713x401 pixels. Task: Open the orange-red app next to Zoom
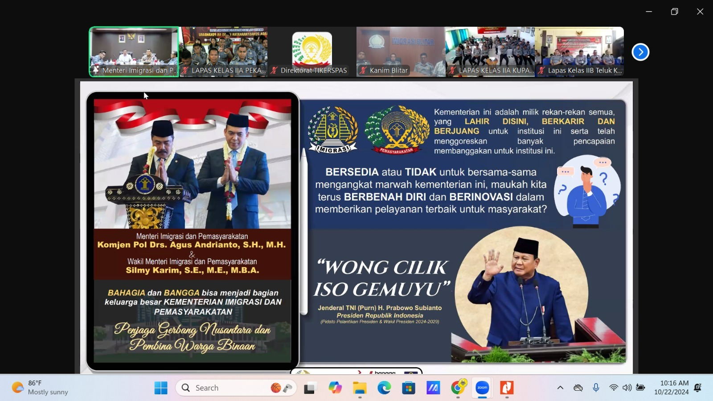(507, 388)
